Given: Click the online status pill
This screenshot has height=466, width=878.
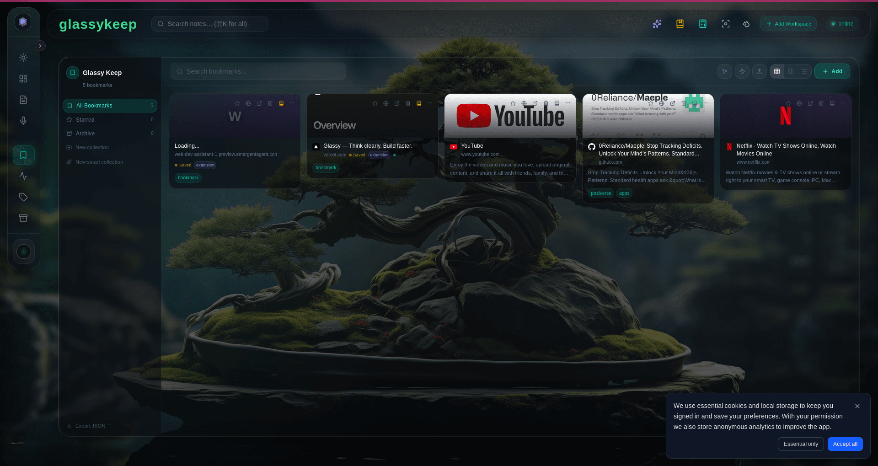Looking at the screenshot, I should [842, 24].
